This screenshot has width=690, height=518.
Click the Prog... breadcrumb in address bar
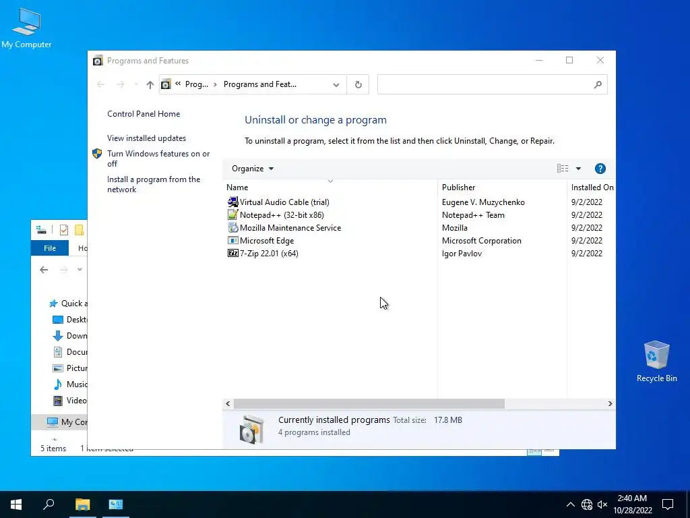(196, 84)
